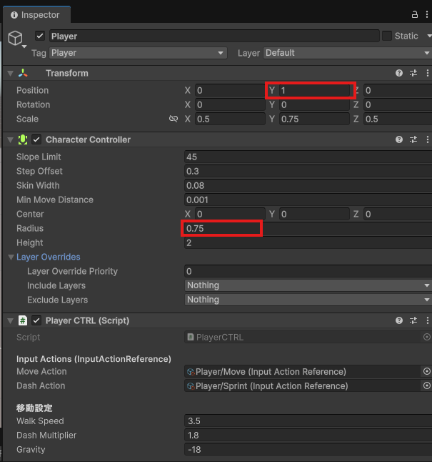Enable the Static checkbox

pos(387,36)
